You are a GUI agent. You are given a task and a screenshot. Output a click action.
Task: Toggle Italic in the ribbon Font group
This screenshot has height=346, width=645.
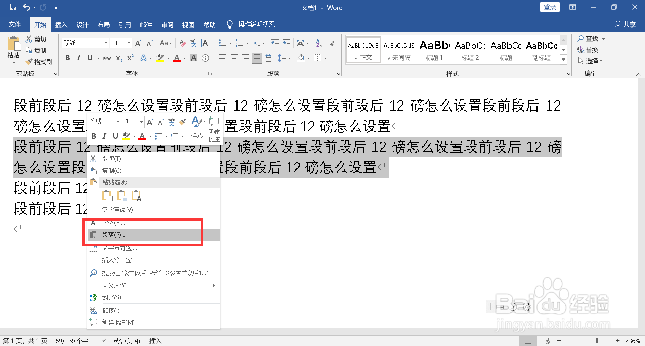(79, 58)
